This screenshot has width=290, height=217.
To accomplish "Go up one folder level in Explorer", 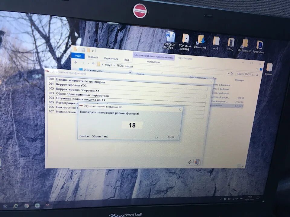I will 93,64.
